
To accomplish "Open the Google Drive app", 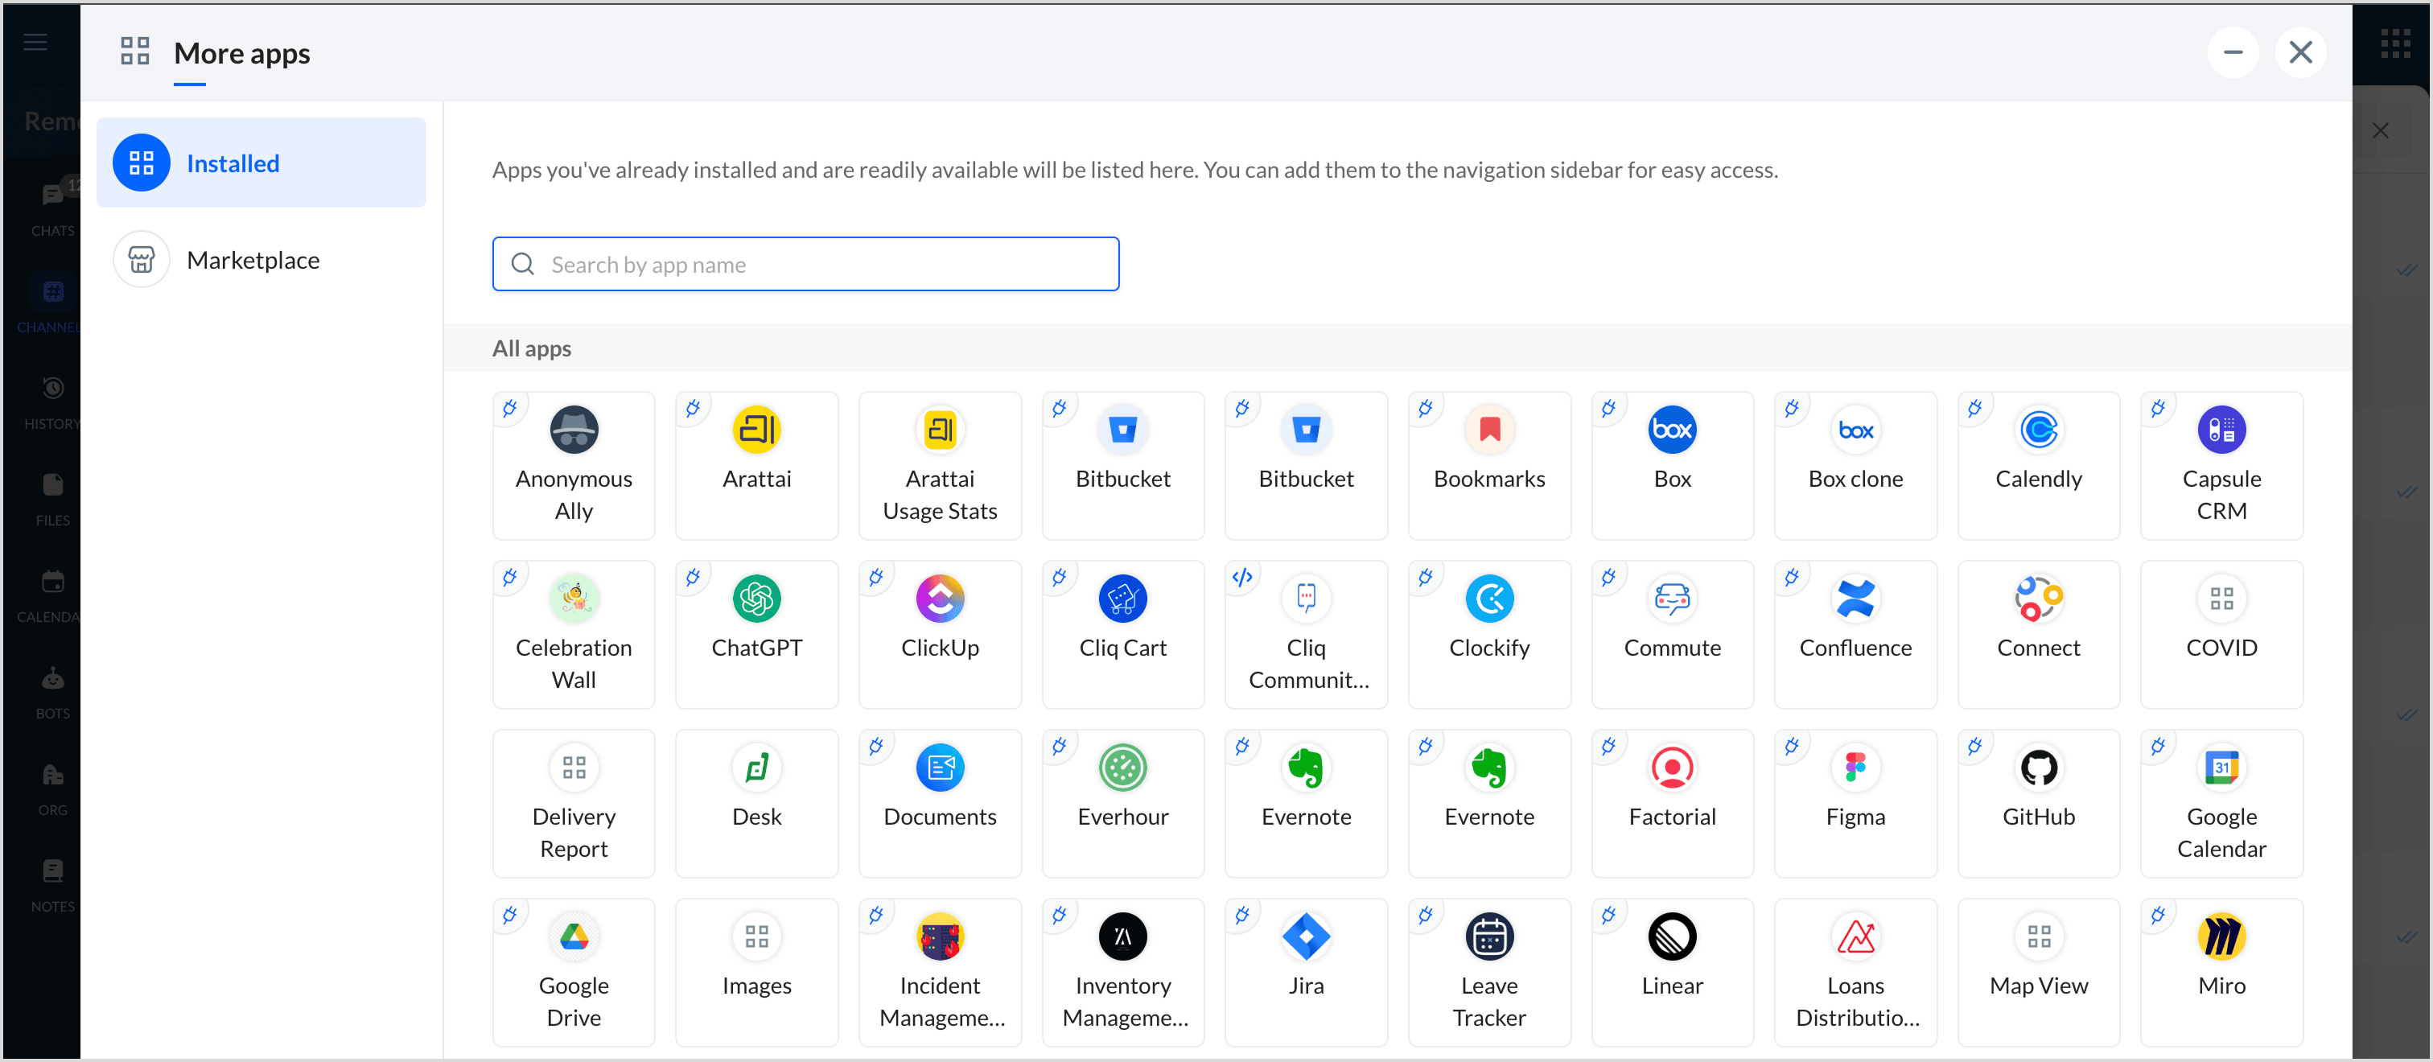I will (574, 973).
